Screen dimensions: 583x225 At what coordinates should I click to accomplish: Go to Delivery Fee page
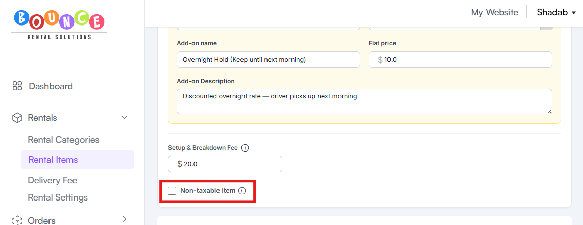tap(53, 180)
